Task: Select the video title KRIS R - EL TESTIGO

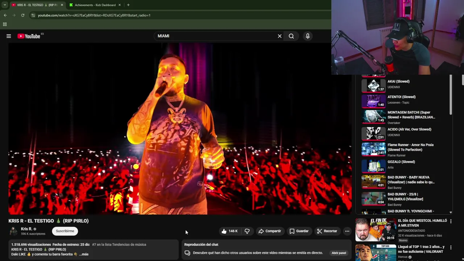Action: [x=49, y=221]
